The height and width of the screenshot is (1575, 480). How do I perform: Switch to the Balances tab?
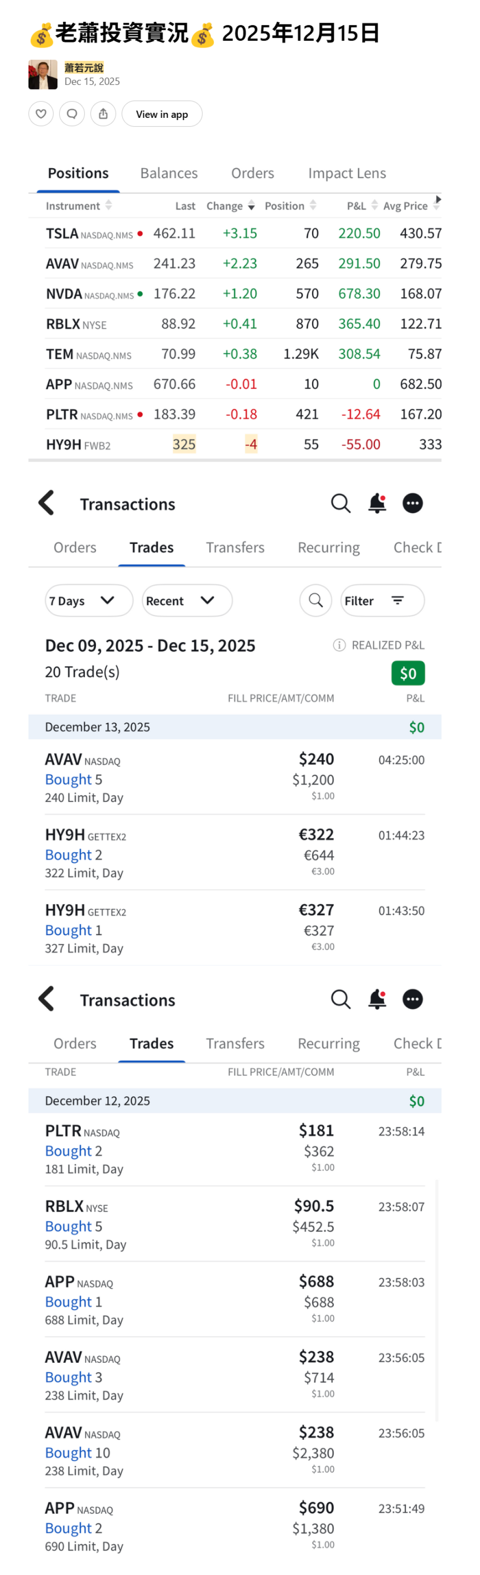(x=168, y=173)
